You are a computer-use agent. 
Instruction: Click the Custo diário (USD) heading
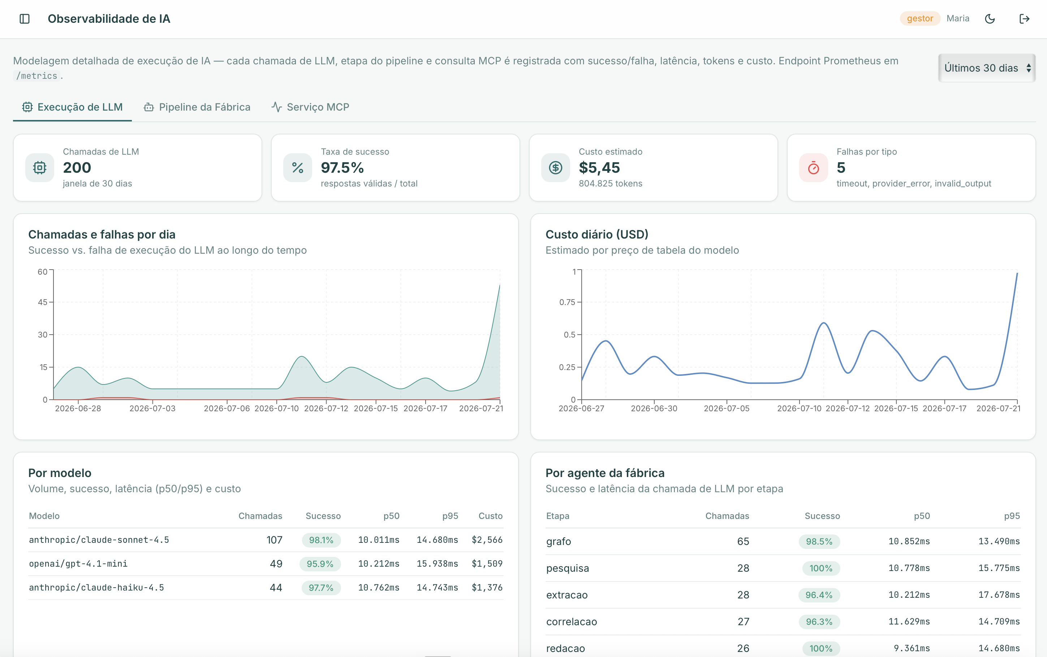click(597, 235)
